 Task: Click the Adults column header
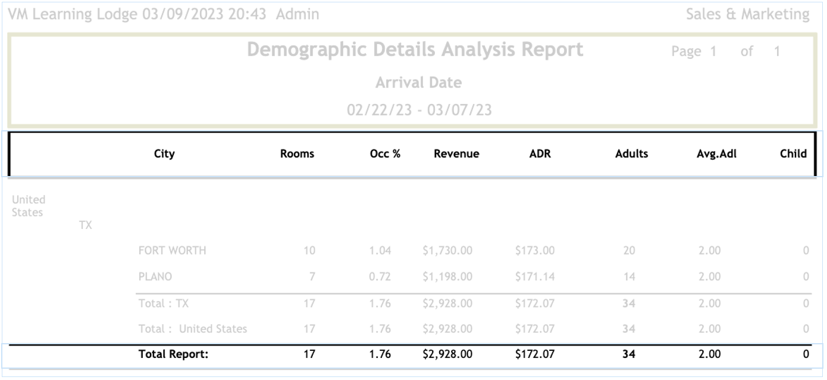tap(631, 154)
